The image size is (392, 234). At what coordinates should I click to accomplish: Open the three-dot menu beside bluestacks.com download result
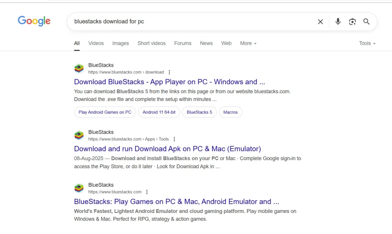(x=169, y=72)
